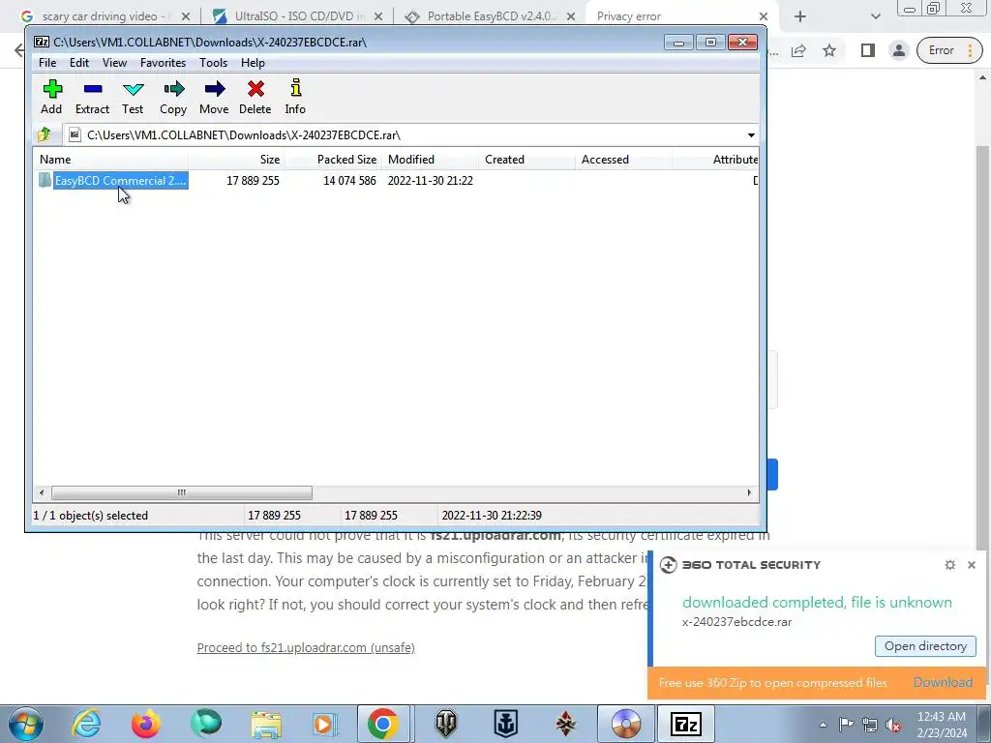
Task: Click the 2022-11-30 21:22 modified cell
Action: 431,181
